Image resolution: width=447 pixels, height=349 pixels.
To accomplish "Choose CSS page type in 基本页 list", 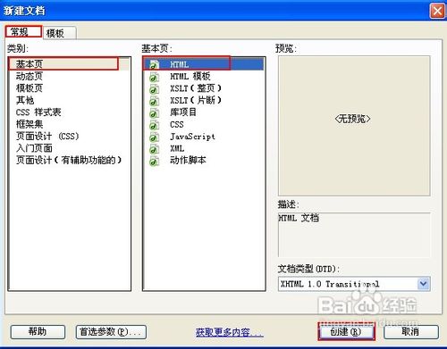I will (204, 124).
